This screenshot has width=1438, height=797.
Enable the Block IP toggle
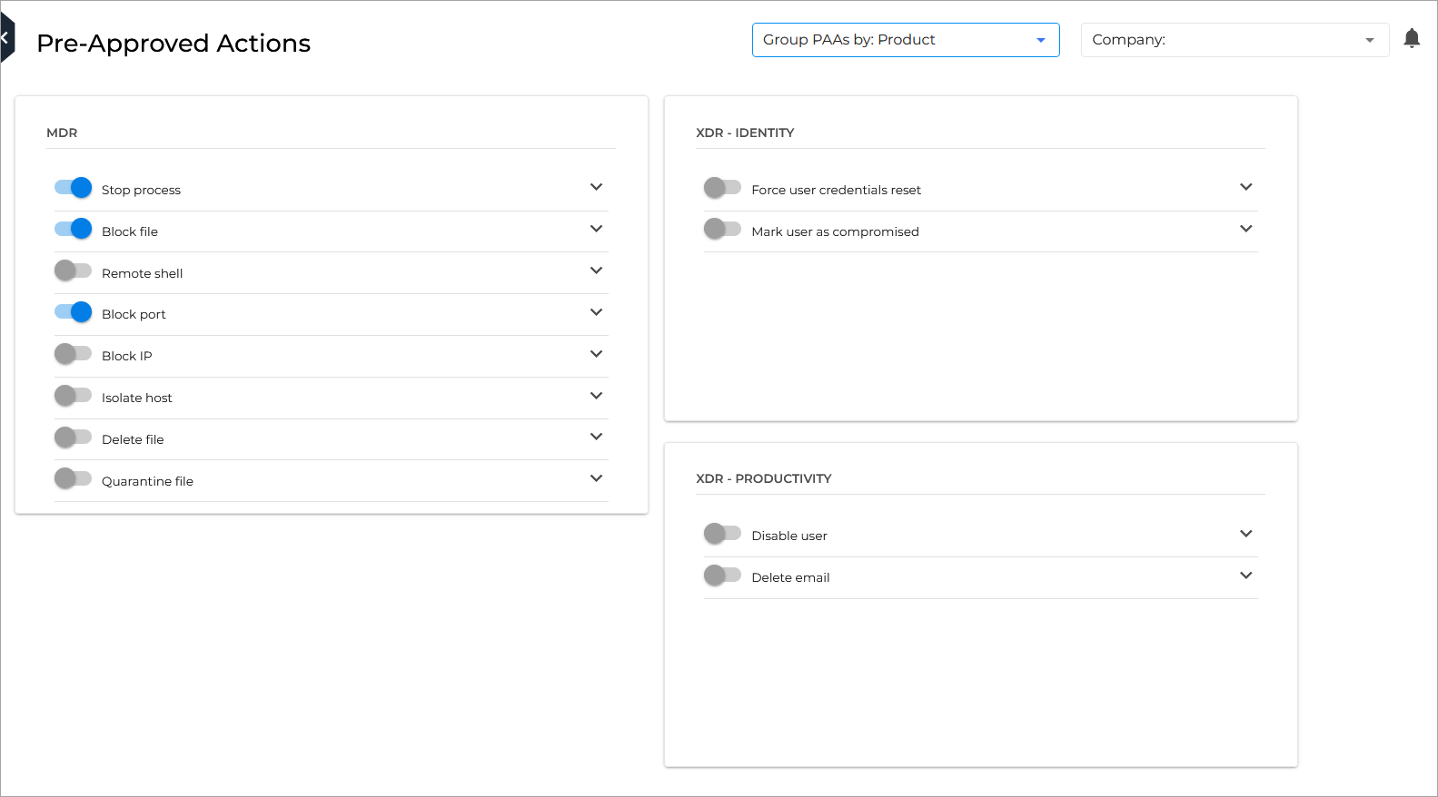[x=73, y=354]
